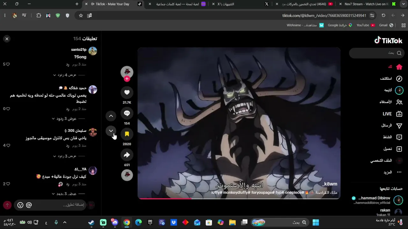Expand 3 replies under Δ\_YA's comment
This screenshot has height=229, width=408.
[65, 194]
